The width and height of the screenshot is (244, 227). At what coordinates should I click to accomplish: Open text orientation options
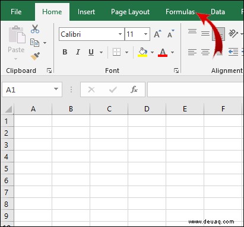[233, 34]
